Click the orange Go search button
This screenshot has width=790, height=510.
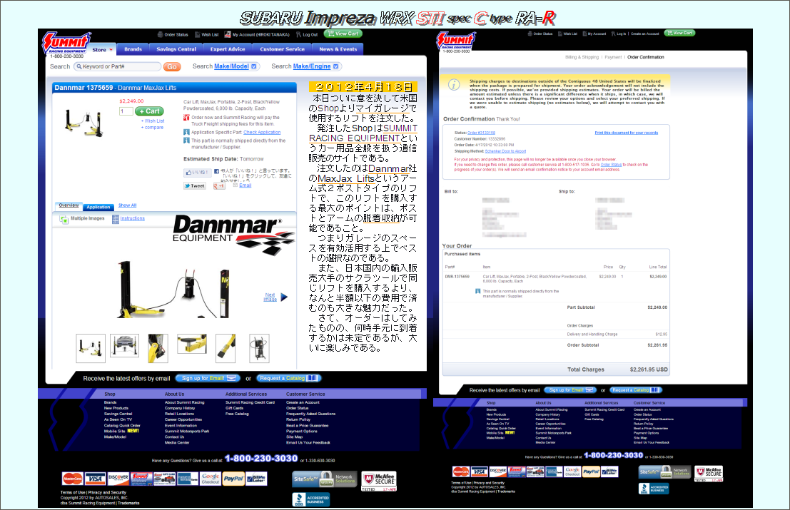(172, 66)
